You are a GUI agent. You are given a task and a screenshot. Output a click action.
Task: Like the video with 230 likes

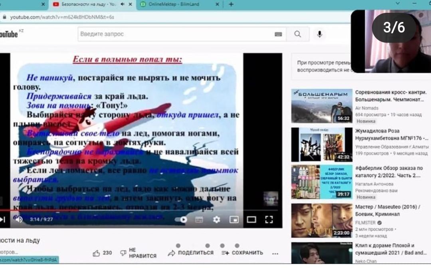[96, 253]
